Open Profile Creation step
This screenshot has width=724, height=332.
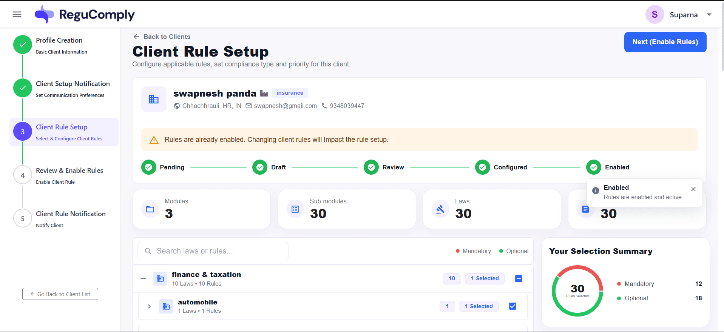(x=64, y=45)
